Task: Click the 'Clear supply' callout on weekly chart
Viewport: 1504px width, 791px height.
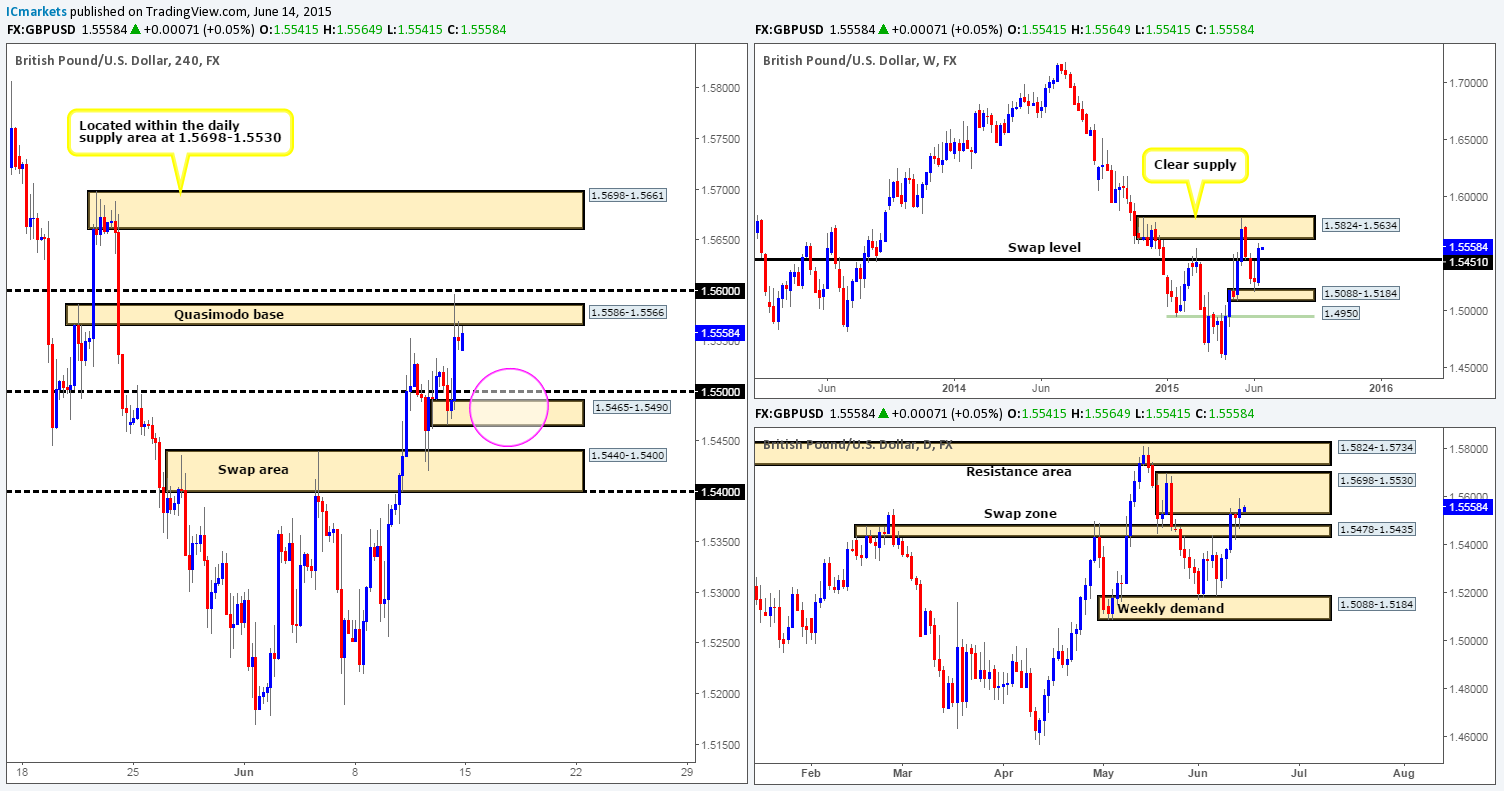Action: [x=1196, y=165]
